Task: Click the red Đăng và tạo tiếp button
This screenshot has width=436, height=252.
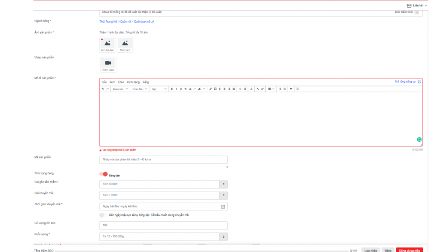Action: tap(410, 250)
